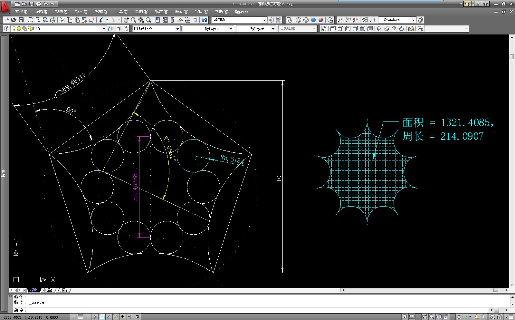Open the linetype ByLayer dropdown
Image resolution: width=515 pixels, height=320 pixels.
pyautogui.click(x=231, y=29)
